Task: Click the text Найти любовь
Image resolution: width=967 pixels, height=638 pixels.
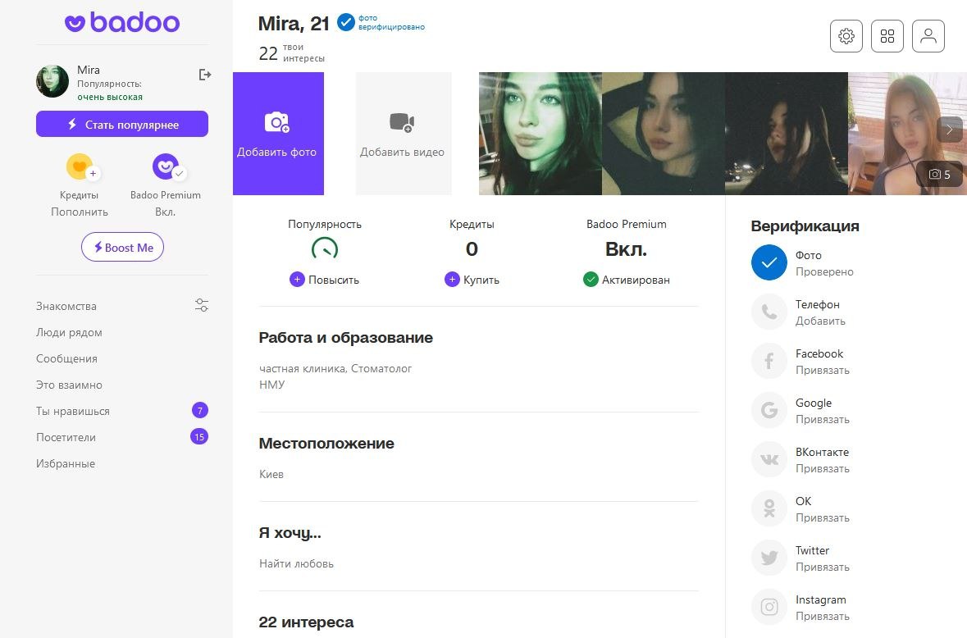Action: 297,563
